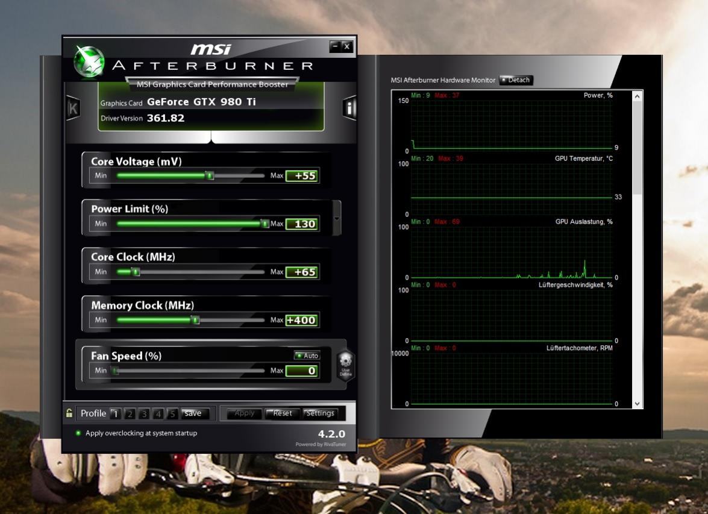
Task: Click the Power Limit 130 value field
Action: 302,224
